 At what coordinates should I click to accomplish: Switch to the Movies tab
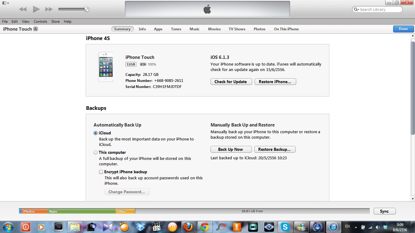click(x=214, y=29)
